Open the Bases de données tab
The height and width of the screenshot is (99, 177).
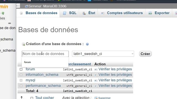38,13
